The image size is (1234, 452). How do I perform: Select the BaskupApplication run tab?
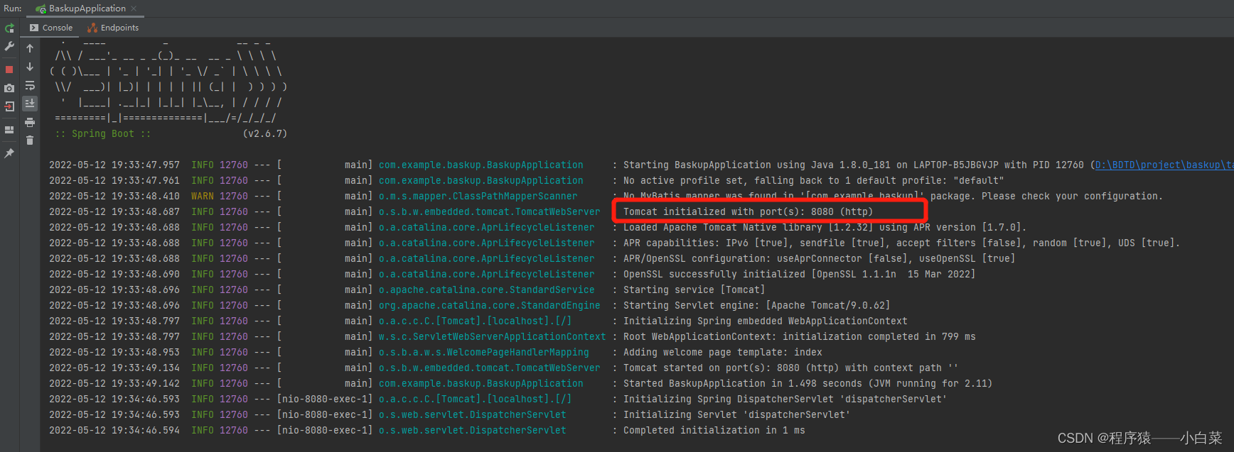click(87, 9)
